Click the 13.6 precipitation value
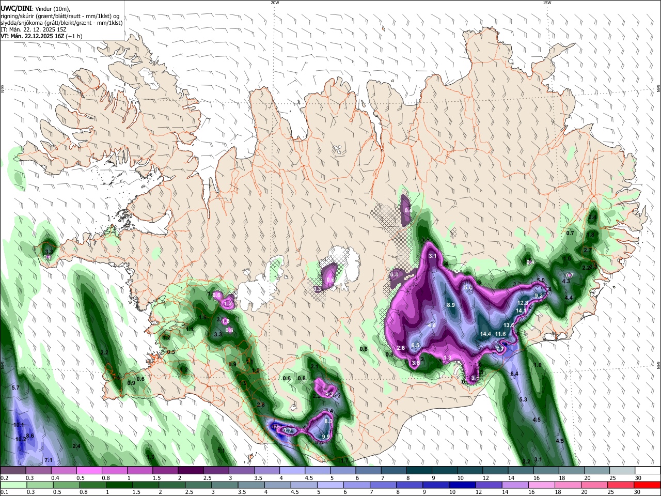 point(509,325)
